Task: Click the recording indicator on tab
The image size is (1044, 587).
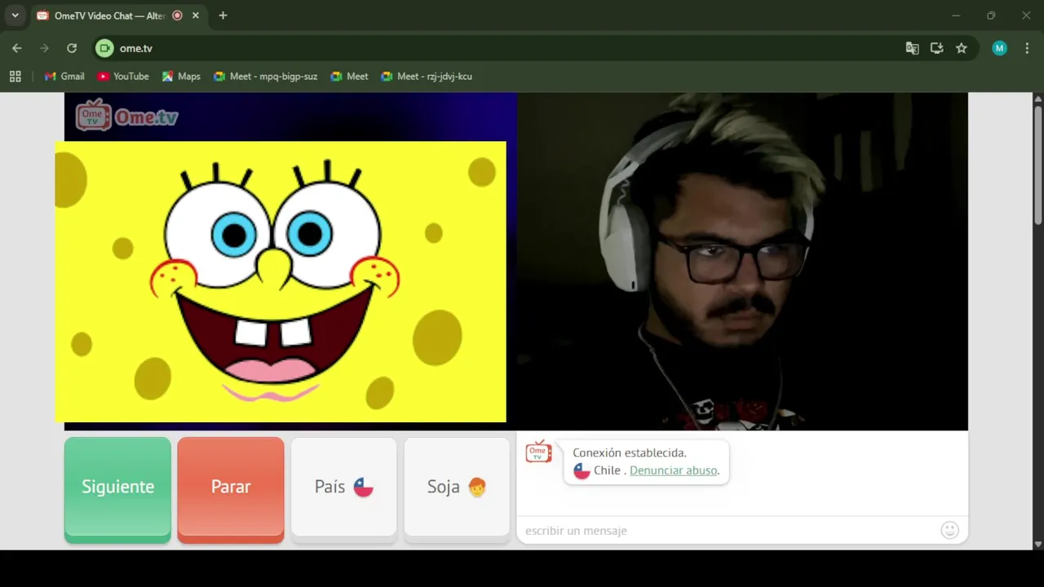Action: (x=177, y=15)
